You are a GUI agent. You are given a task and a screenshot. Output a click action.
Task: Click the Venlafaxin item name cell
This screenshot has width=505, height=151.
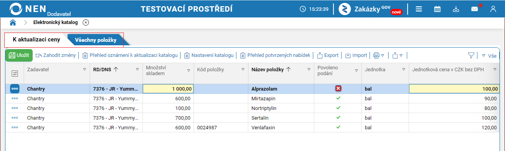coord(281,127)
